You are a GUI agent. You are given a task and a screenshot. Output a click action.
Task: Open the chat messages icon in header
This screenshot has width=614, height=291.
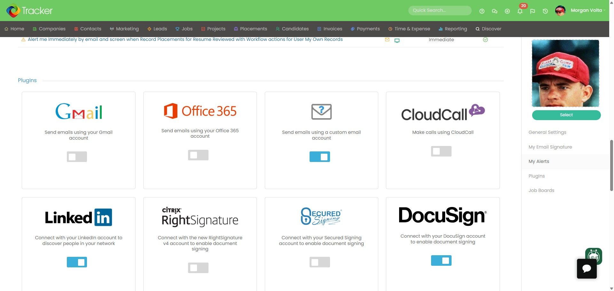[x=495, y=11]
